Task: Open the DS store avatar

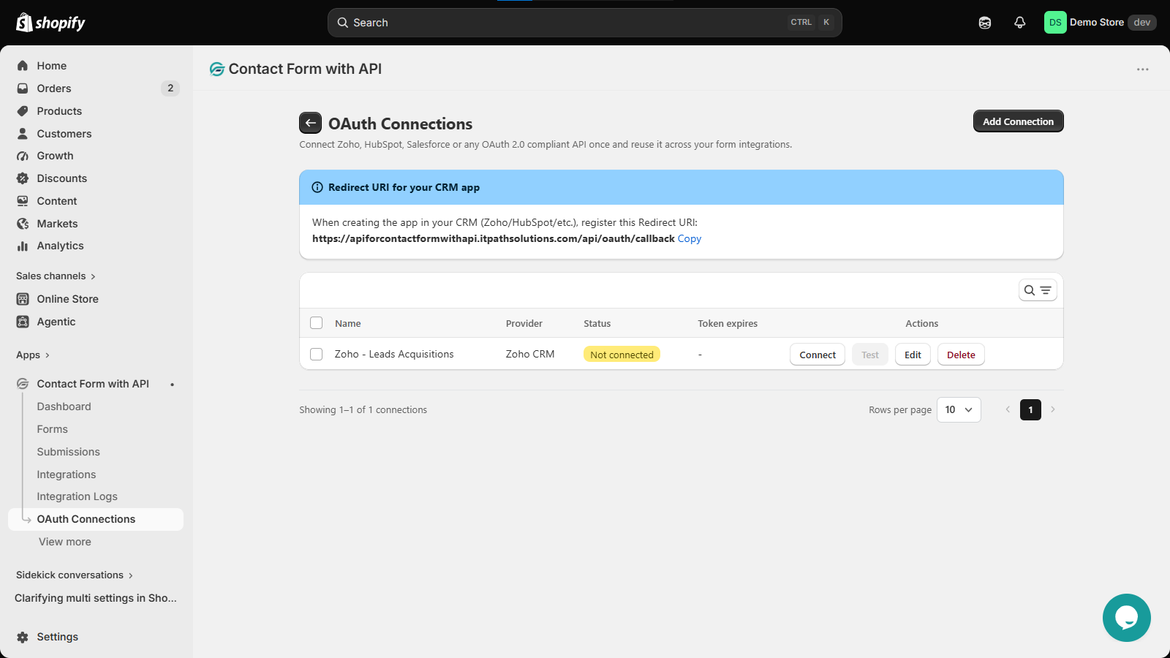Action: [x=1055, y=23]
